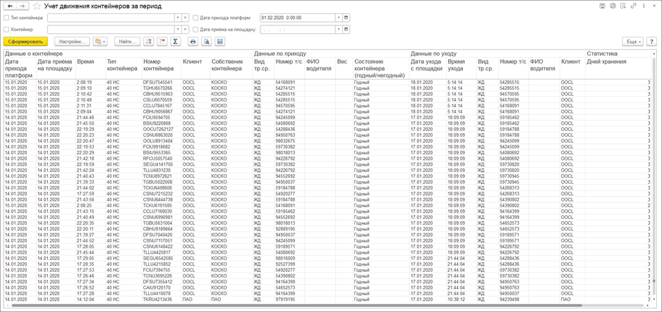Screen dimensions: 662x312
Task: Open the report variants dropdown button
Action: (x=100, y=42)
